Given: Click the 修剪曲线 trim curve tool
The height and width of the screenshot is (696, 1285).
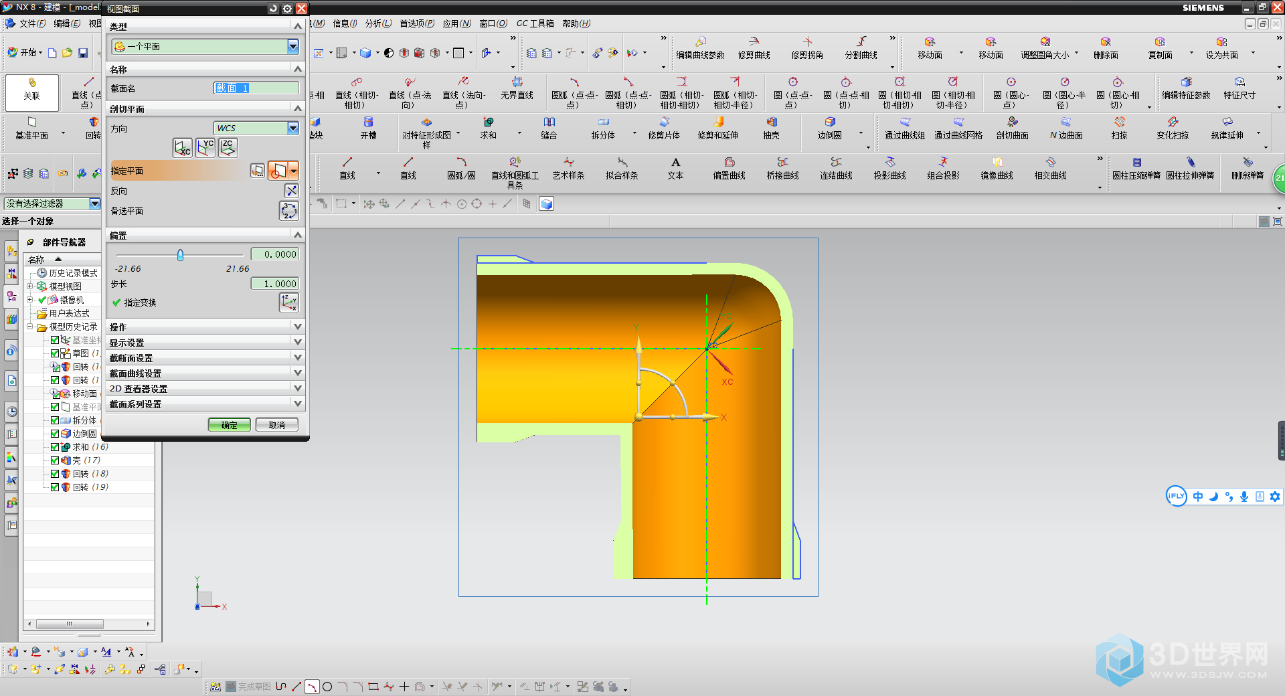Looking at the screenshot, I should [754, 48].
